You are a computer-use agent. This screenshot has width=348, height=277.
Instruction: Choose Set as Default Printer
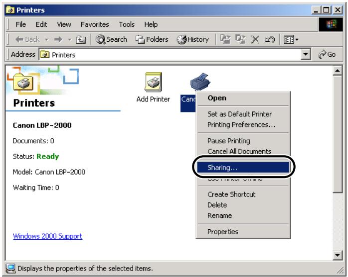243,114
